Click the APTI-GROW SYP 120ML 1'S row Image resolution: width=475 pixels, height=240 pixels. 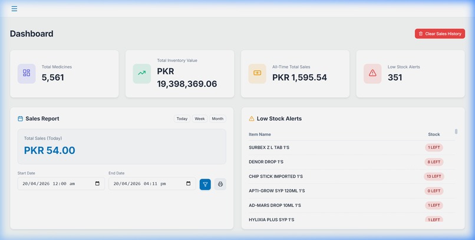click(352, 191)
